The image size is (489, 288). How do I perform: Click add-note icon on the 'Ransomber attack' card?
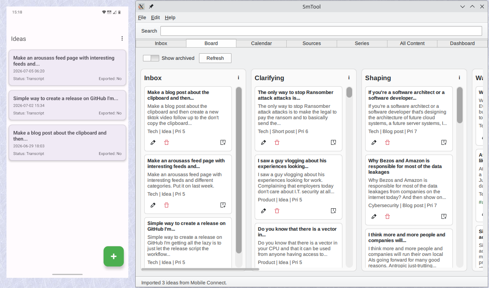(x=333, y=142)
